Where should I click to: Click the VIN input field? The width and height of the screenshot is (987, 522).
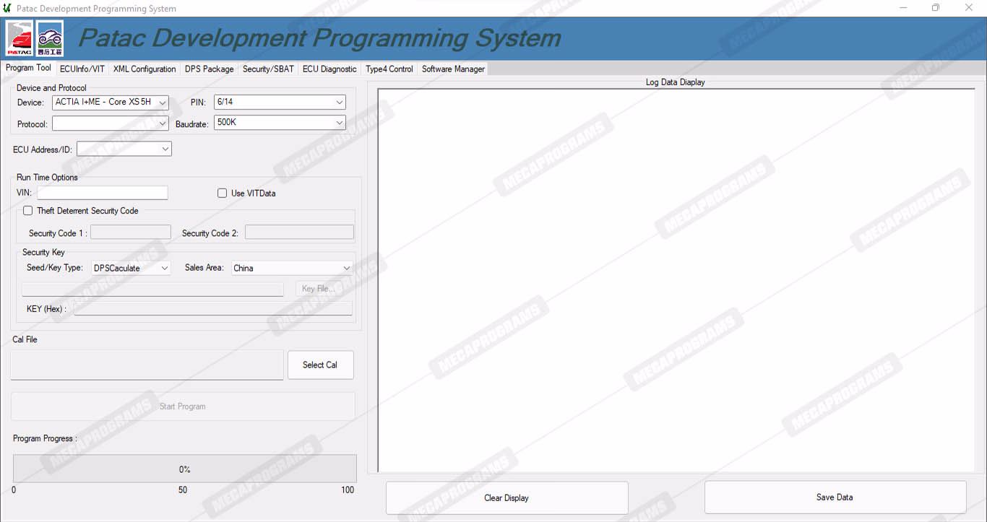point(103,193)
